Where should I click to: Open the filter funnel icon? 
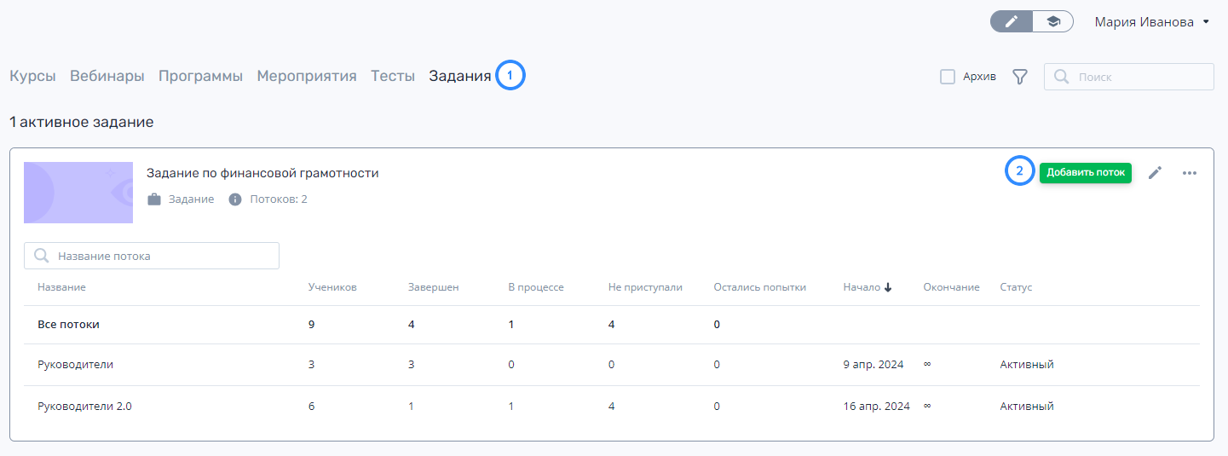[1019, 77]
